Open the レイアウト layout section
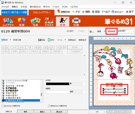Viewport: 135px width, 114px height. coord(8,22)
